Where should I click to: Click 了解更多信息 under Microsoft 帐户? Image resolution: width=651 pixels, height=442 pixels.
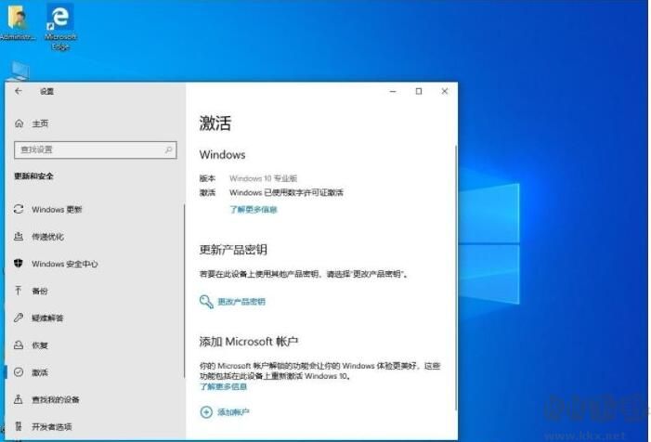(x=224, y=386)
